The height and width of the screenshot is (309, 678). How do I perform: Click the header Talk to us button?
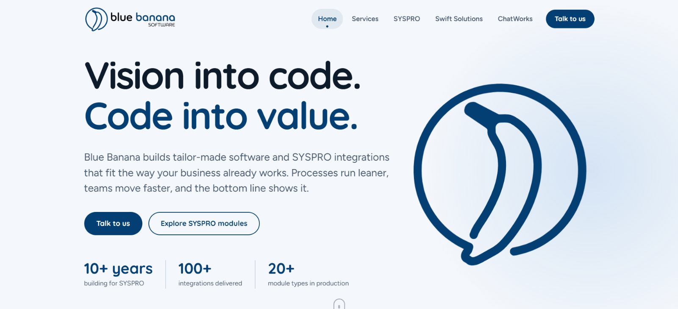click(x=570, y=19)
